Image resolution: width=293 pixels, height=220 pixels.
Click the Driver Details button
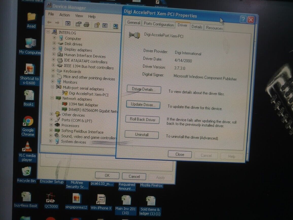click(x=144, y=89)
